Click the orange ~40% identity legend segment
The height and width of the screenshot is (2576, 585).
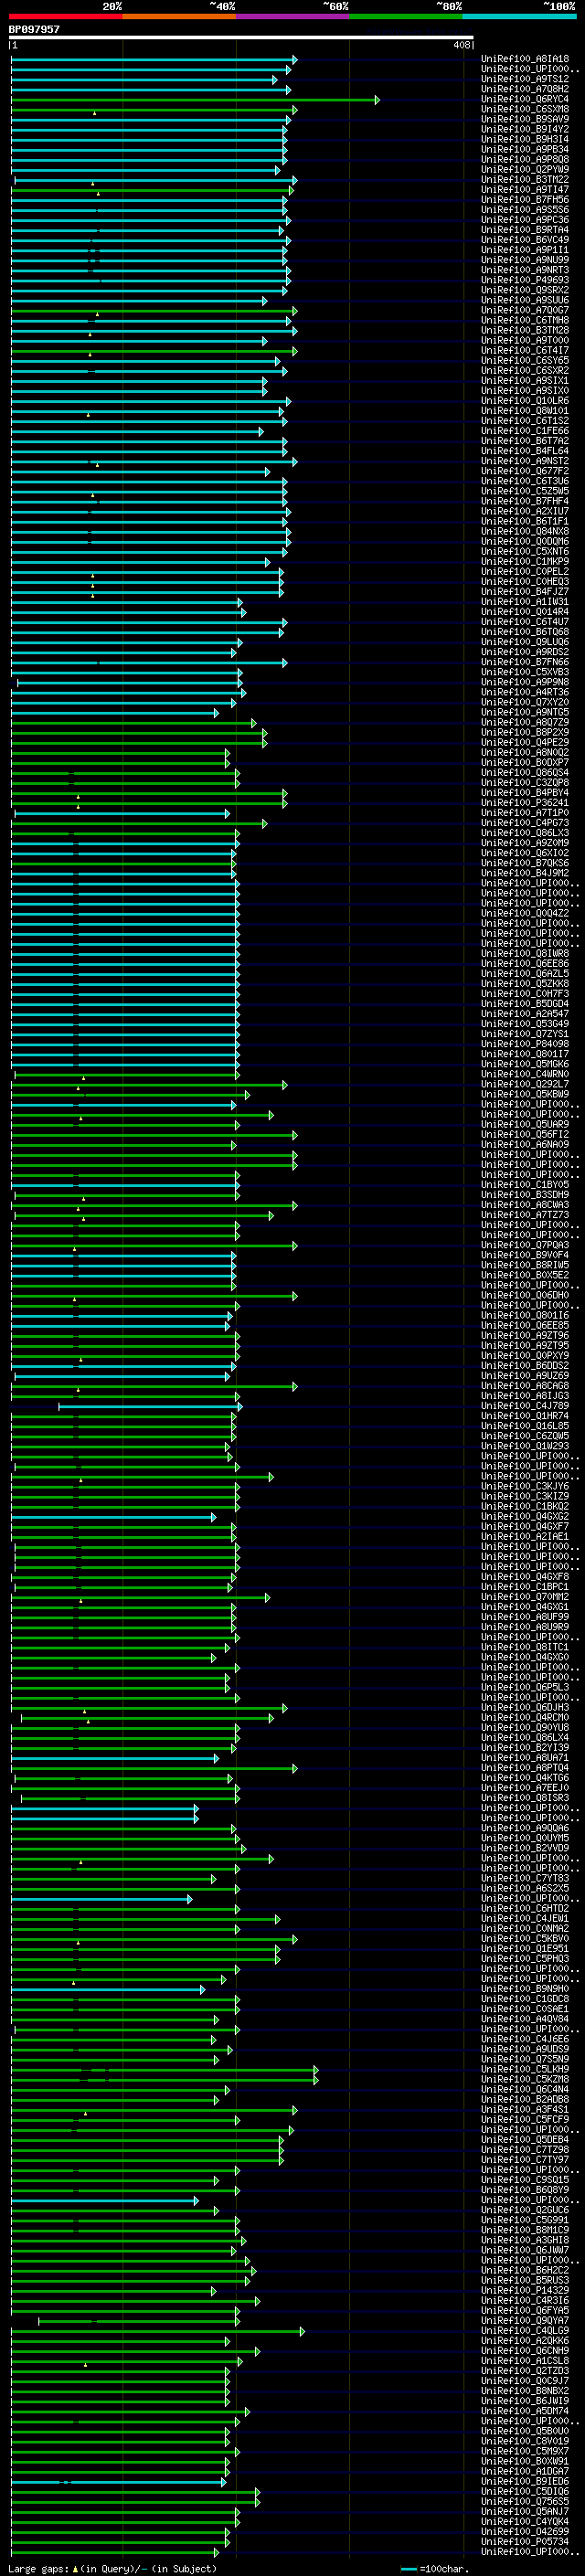pyautogui.click(x=179, y=17)
